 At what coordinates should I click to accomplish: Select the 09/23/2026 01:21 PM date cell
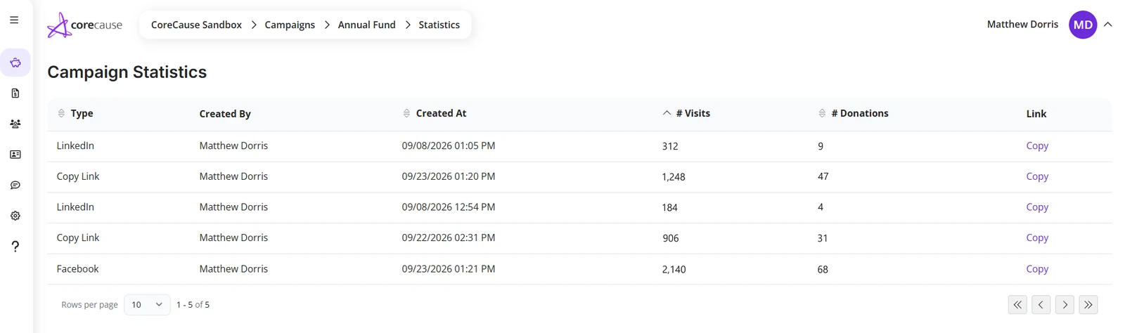(x=449, y=268)
